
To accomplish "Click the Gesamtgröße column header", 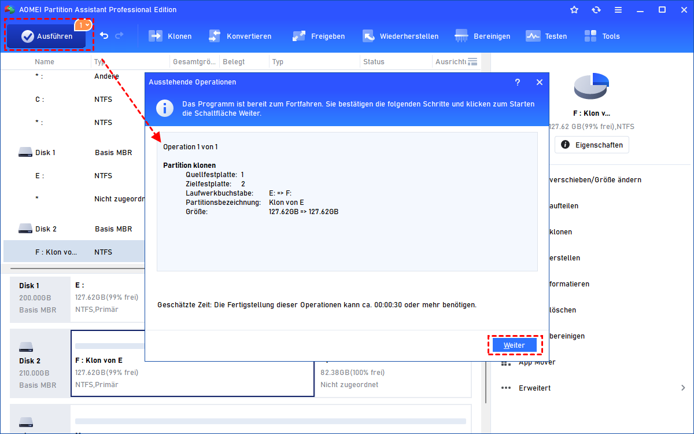I will (x=194, y=62).
